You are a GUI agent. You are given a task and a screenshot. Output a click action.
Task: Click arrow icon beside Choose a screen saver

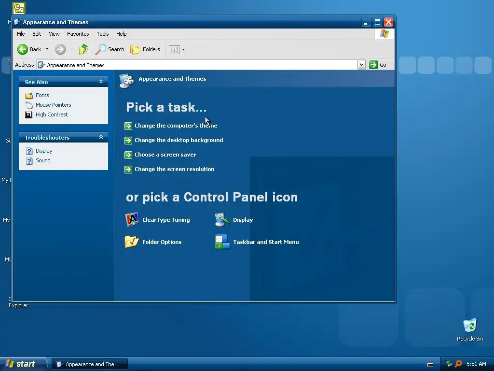click(x=128, y=155)
